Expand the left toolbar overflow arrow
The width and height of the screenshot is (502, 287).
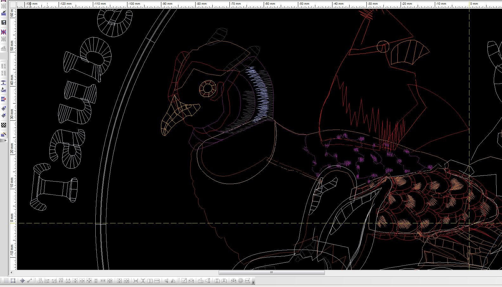pos(5,140)
